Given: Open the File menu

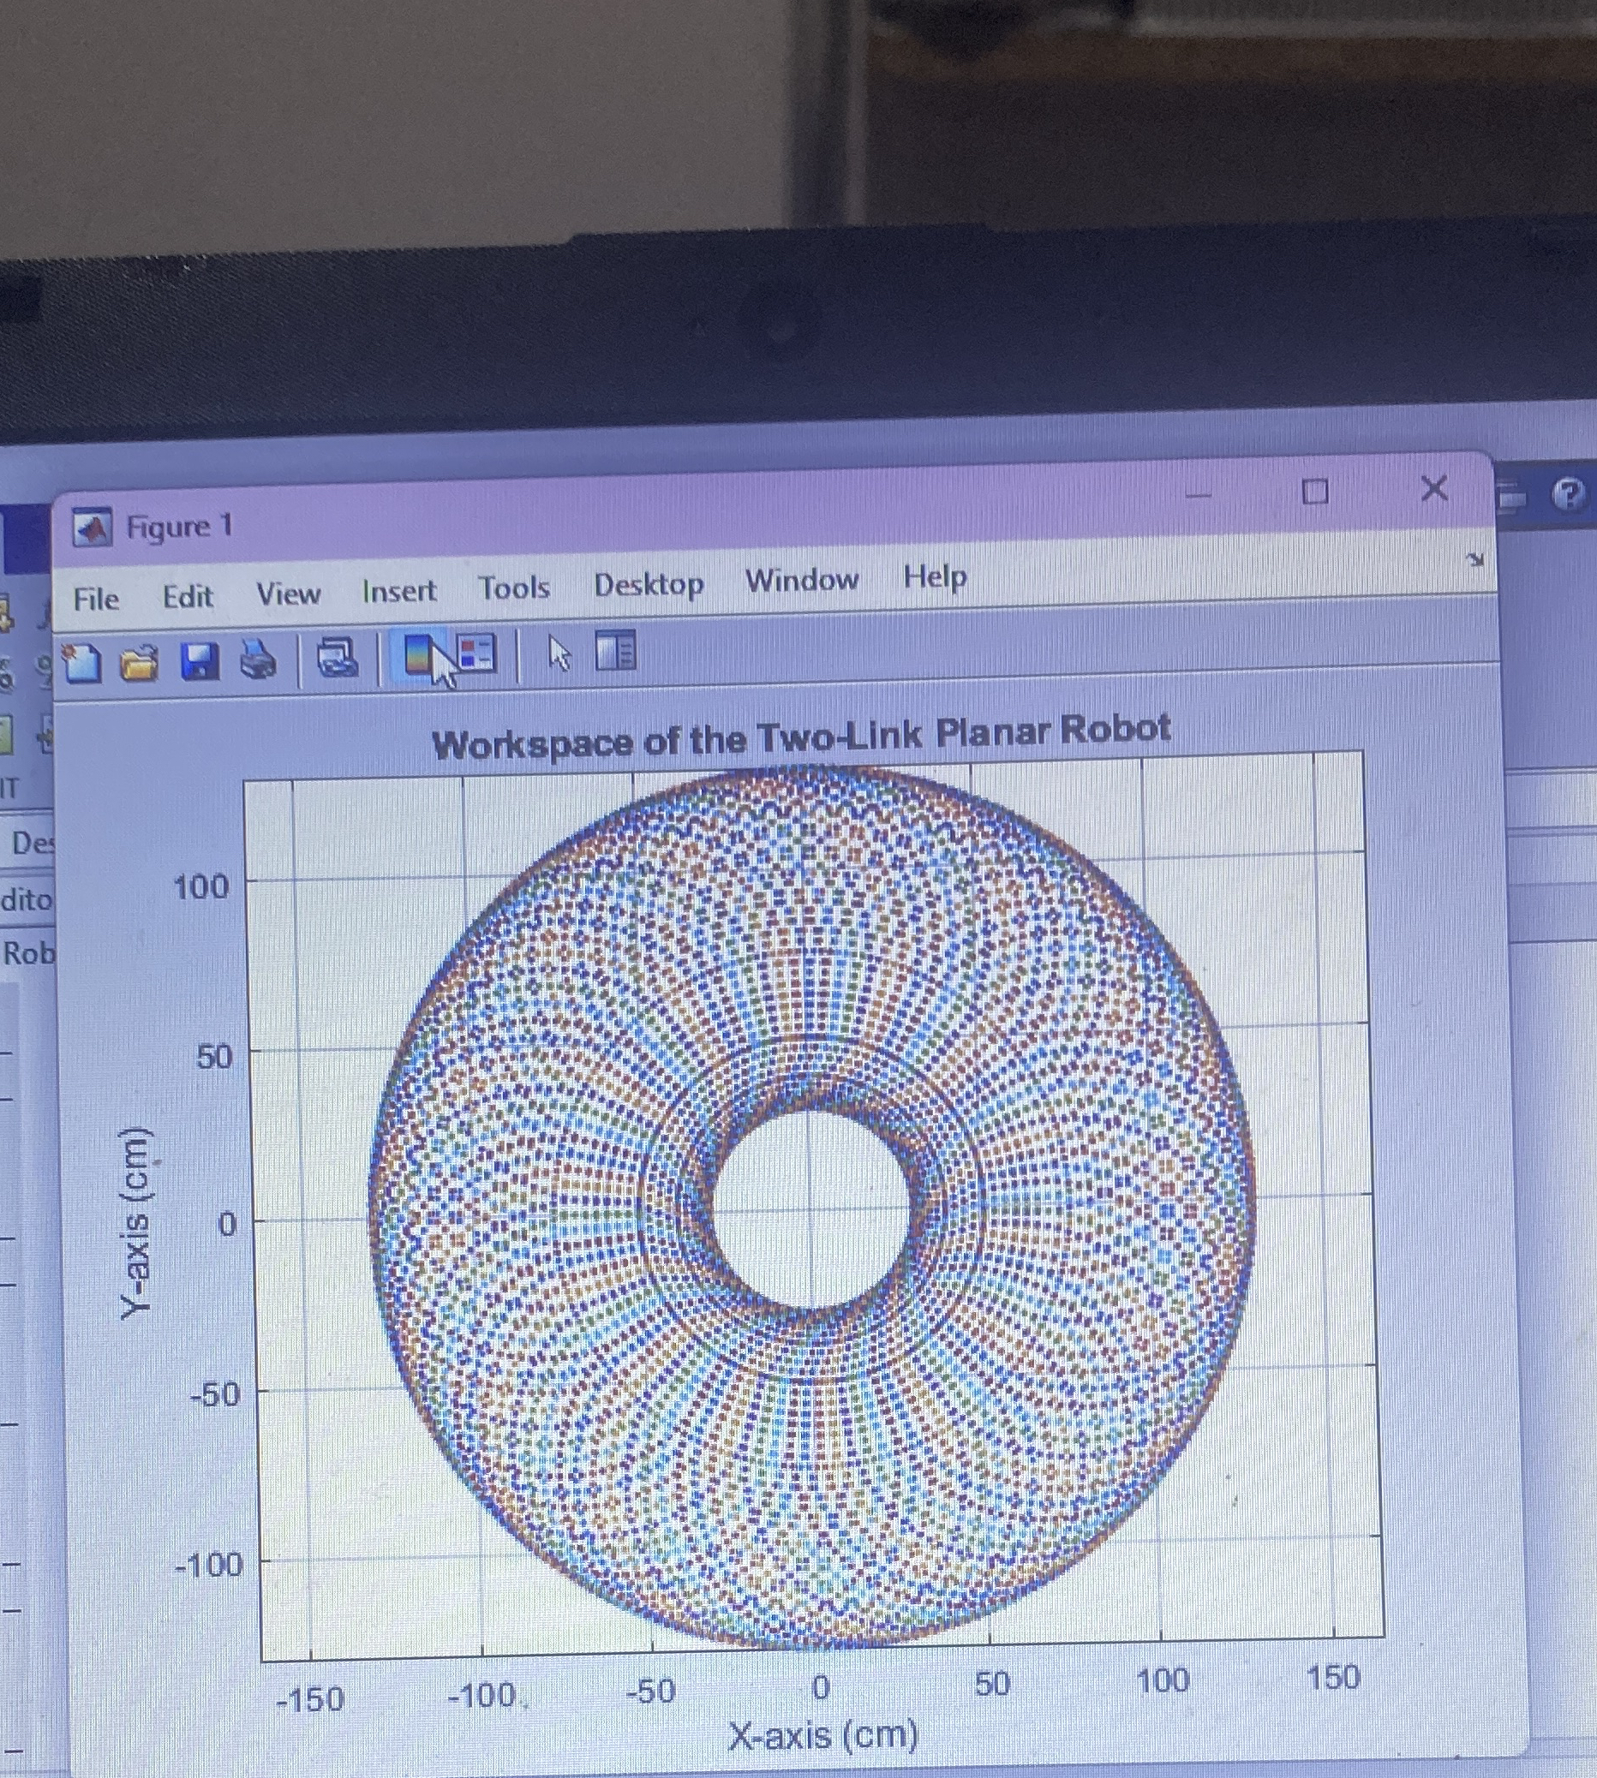Looking at the screenshot, I should [97, 600].
